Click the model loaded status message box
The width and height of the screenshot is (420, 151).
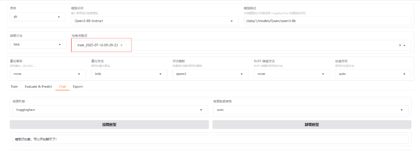(x=210, y=139)
